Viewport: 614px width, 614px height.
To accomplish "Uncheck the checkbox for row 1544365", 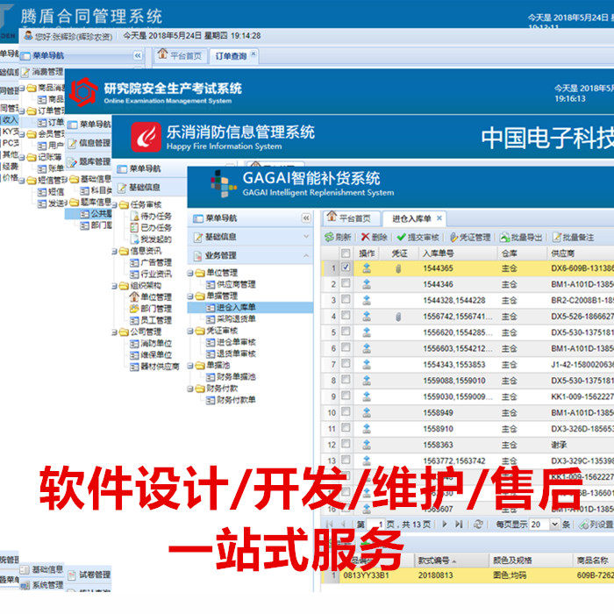I will pyautogui.click(x=346, y=268).
